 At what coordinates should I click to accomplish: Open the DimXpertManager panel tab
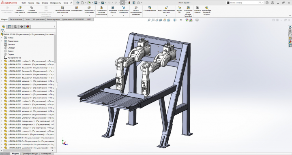[x=21, y=27]
